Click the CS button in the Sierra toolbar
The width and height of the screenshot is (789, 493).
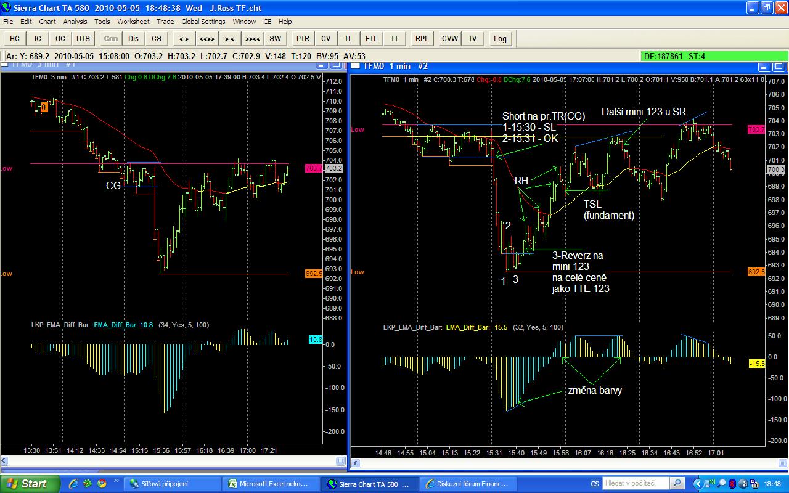pos(157,38)
